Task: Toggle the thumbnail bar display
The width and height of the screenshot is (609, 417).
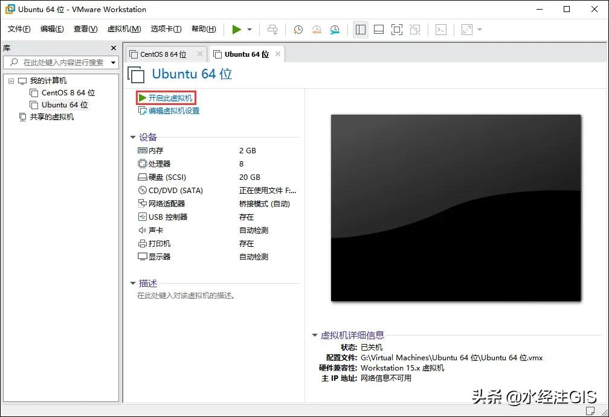Action: (x=379, y=29)
